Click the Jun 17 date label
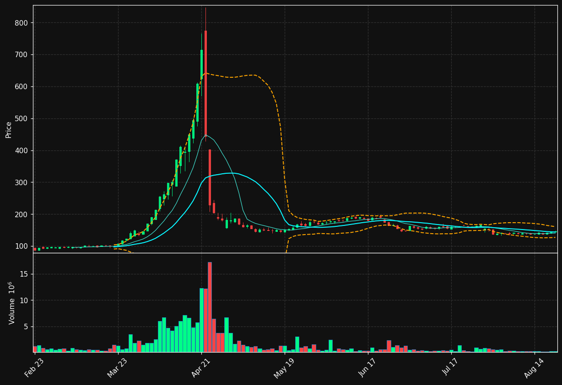The width and height of the screenshot is (562, 385). (x=367, y=368)
